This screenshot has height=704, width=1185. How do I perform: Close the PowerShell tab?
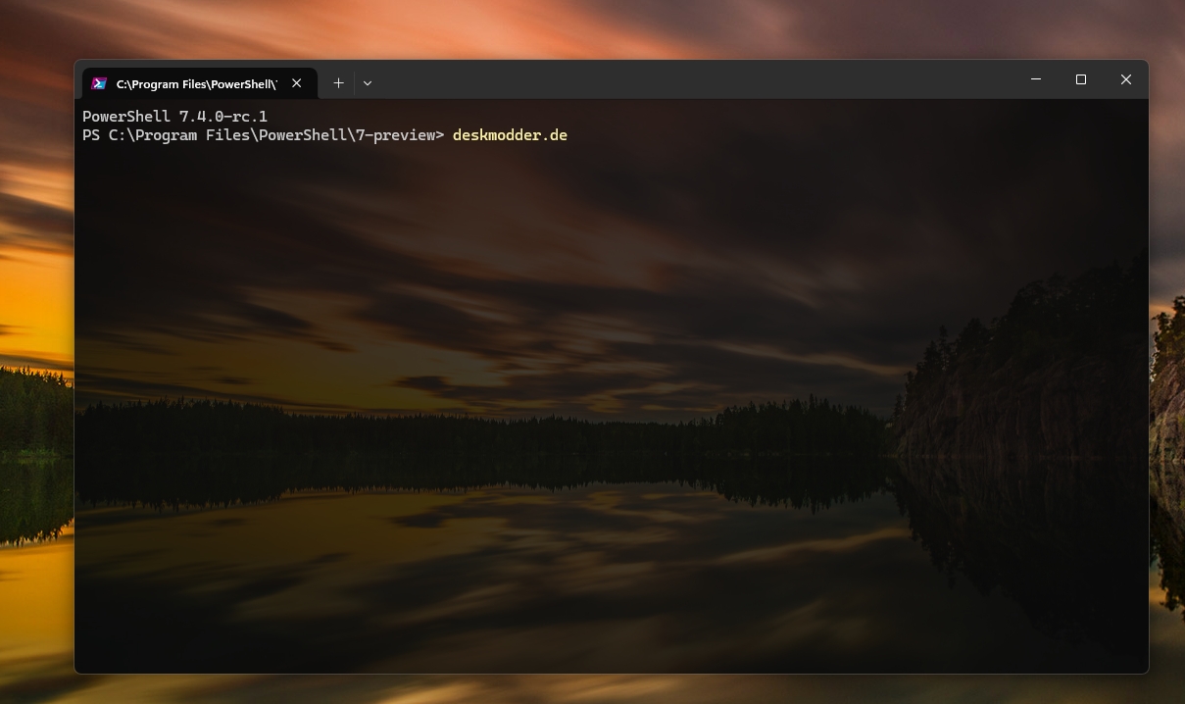(297, 83)
